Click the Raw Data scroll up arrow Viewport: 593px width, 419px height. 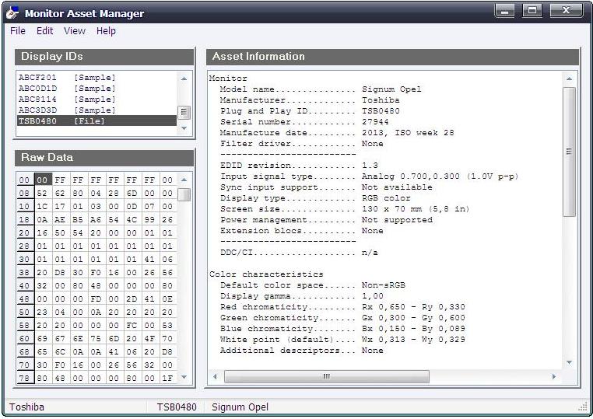(184, 180)
